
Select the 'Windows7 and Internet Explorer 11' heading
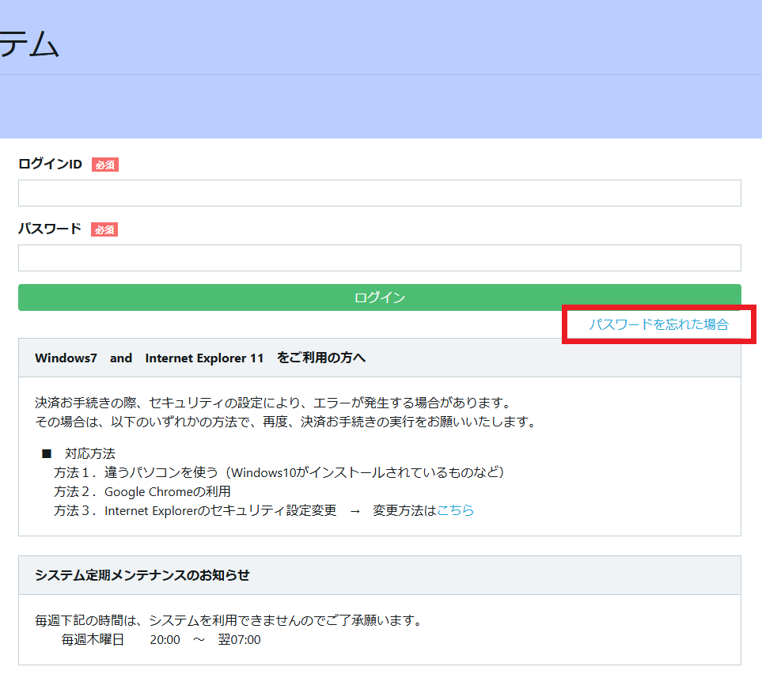pyautogui.click(x=199, y=358)
